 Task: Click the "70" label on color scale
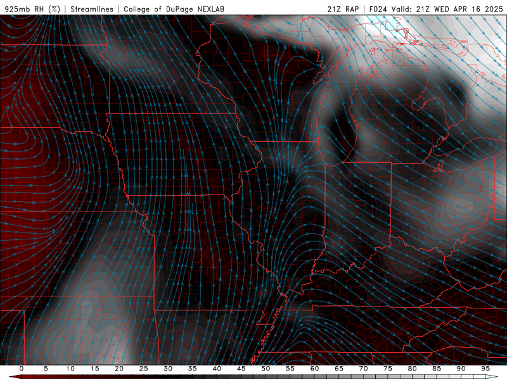coord(363,369)
